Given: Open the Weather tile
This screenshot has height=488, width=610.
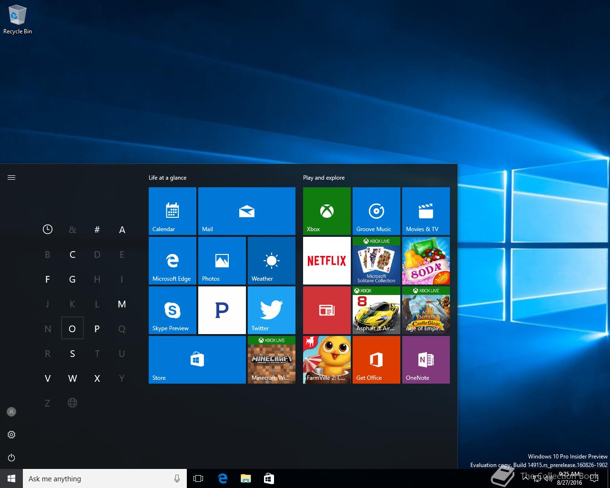Looking at the screenshot, I should point(272,260).
